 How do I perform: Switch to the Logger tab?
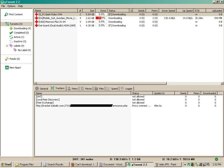pos(127,88)
